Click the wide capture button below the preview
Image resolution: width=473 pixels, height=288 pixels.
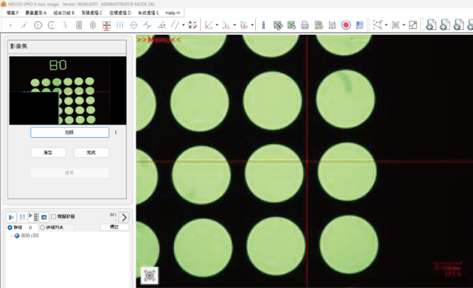click(70, 132)
